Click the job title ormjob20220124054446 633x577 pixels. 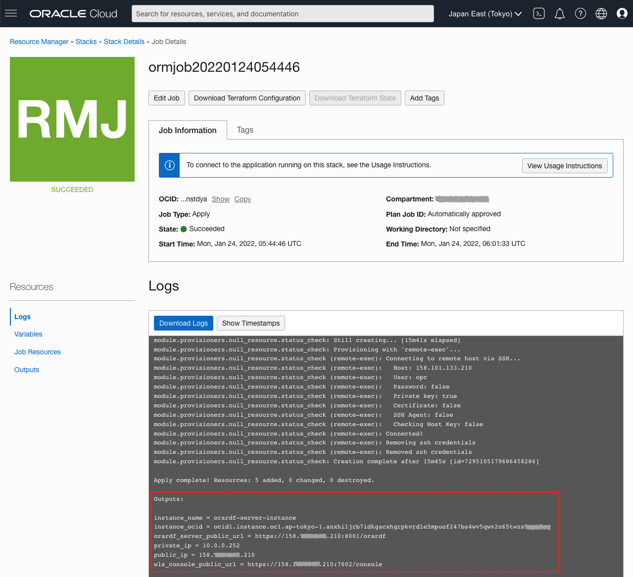click(x=224, y=67)
